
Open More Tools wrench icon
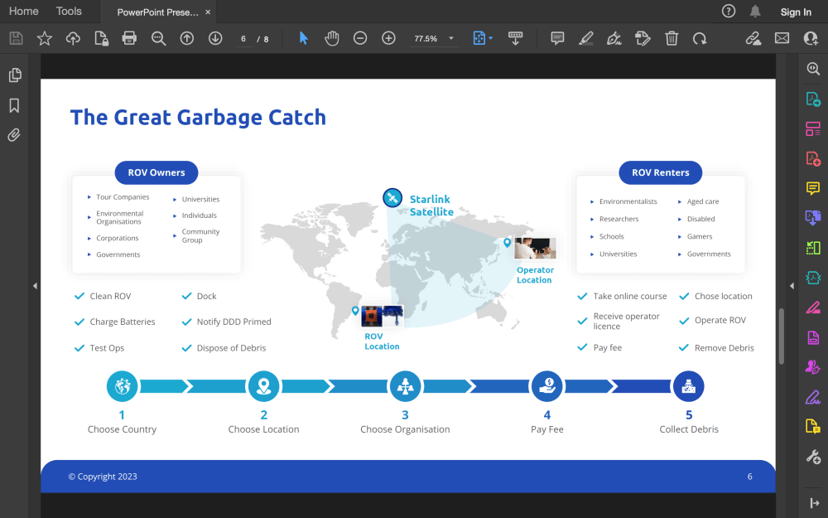(813, 457)
